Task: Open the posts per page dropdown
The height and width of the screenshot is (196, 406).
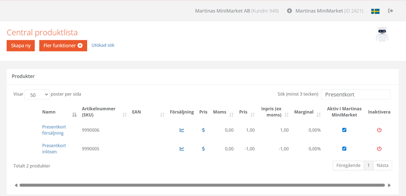Action: pos(37,95)
